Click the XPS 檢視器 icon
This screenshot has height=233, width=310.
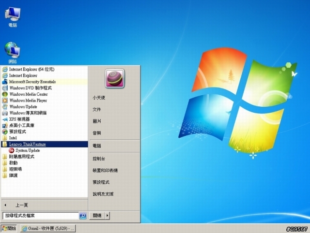click(5, 119)
